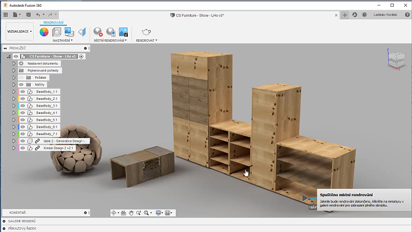Open the RENDROVAT dropdown menu
Screen dimensions: 412x232
pyautogui.click(x=147, y=41)
